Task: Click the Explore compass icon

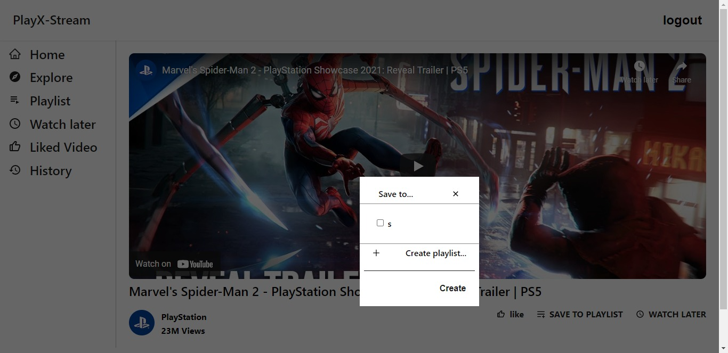Action: coord(15,77)
